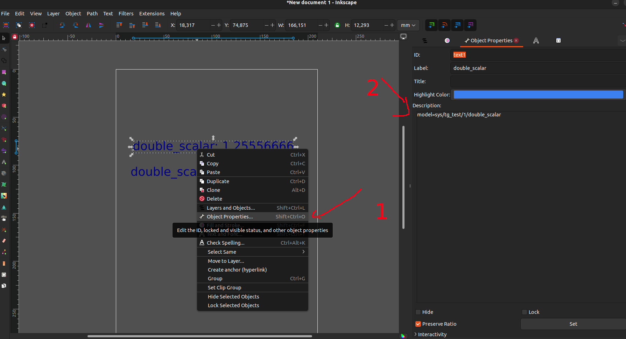This screenshot has width=626, height=339.
Task: Click Create anchor (hyperlink) entry
Action: pyautogui.click(x=253, y=270)
